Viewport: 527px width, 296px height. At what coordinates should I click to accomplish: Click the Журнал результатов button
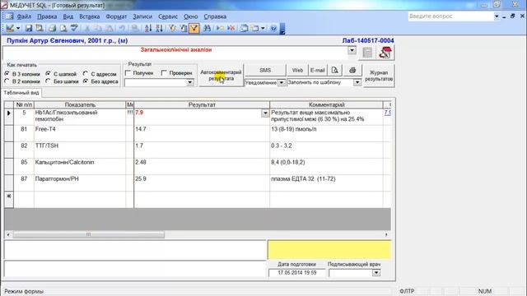click(x=379, y=76)
